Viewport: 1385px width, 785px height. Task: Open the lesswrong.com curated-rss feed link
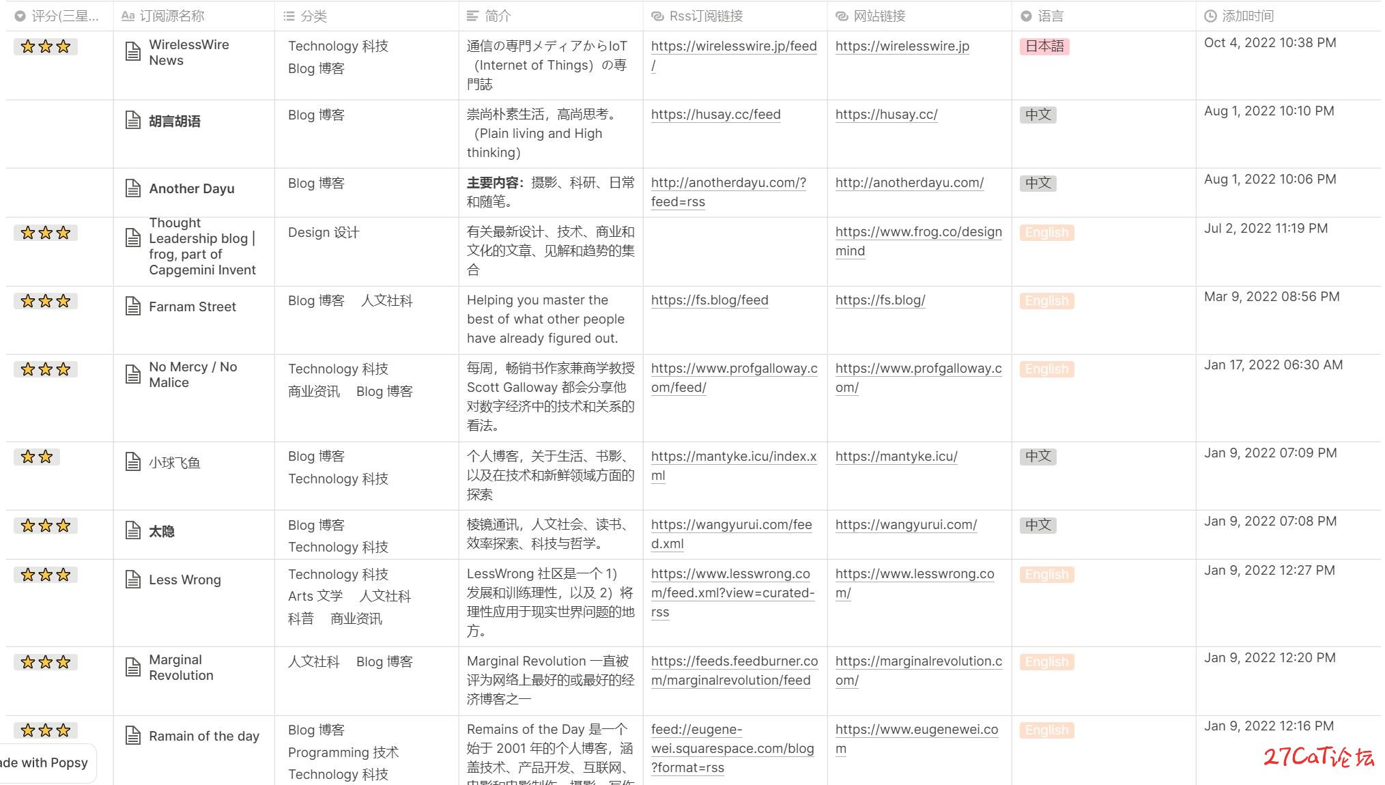[x=732, y=593]
